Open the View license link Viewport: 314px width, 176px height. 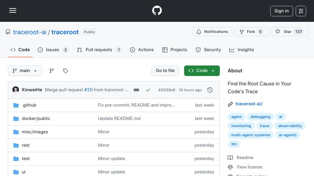coord(249,167)
